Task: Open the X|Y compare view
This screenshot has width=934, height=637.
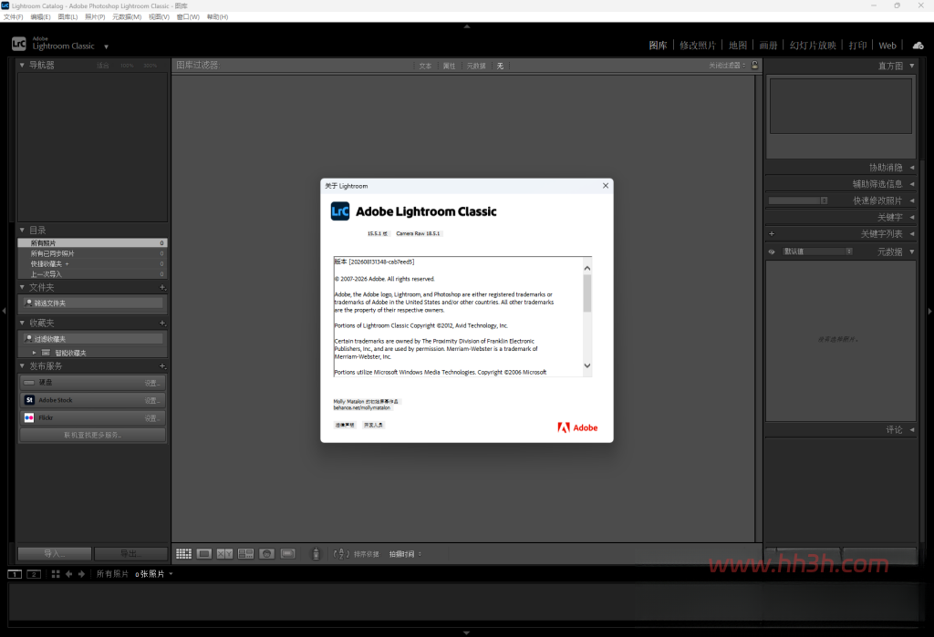Action: [x=224, y=554]
